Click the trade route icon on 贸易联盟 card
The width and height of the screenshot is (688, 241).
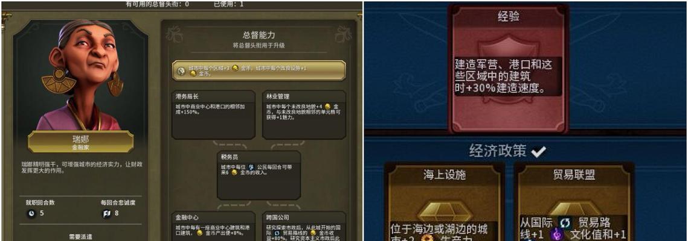pyautogui.click(x=565, y=223)
